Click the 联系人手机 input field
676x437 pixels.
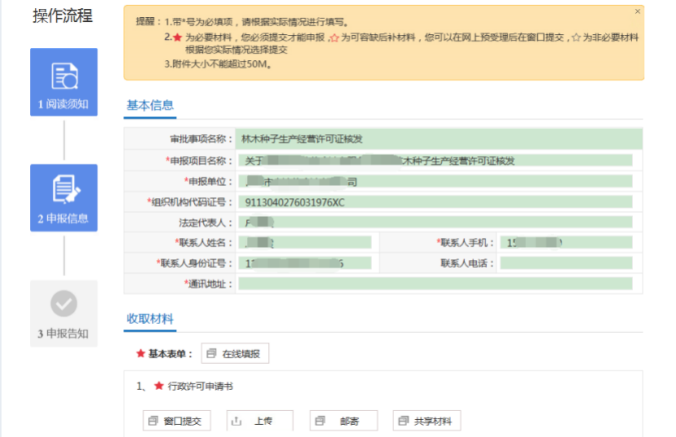pos(565,242)
